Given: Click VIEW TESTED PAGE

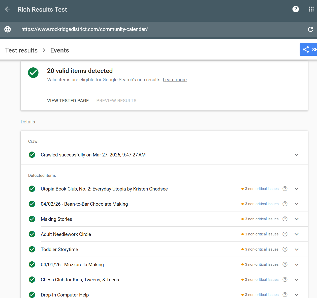Looking at the screenshot, I should click(x=68, y=100).
